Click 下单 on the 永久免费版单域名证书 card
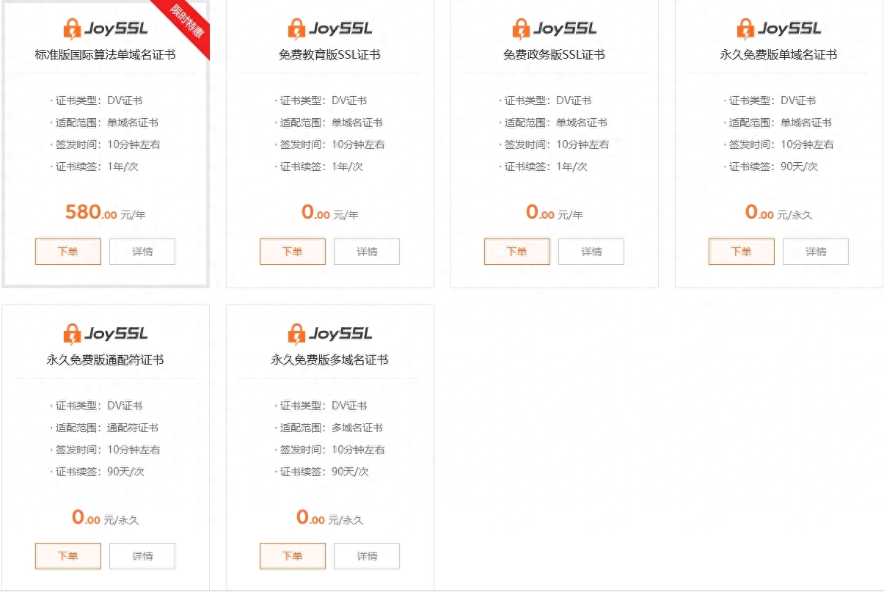 741,252
